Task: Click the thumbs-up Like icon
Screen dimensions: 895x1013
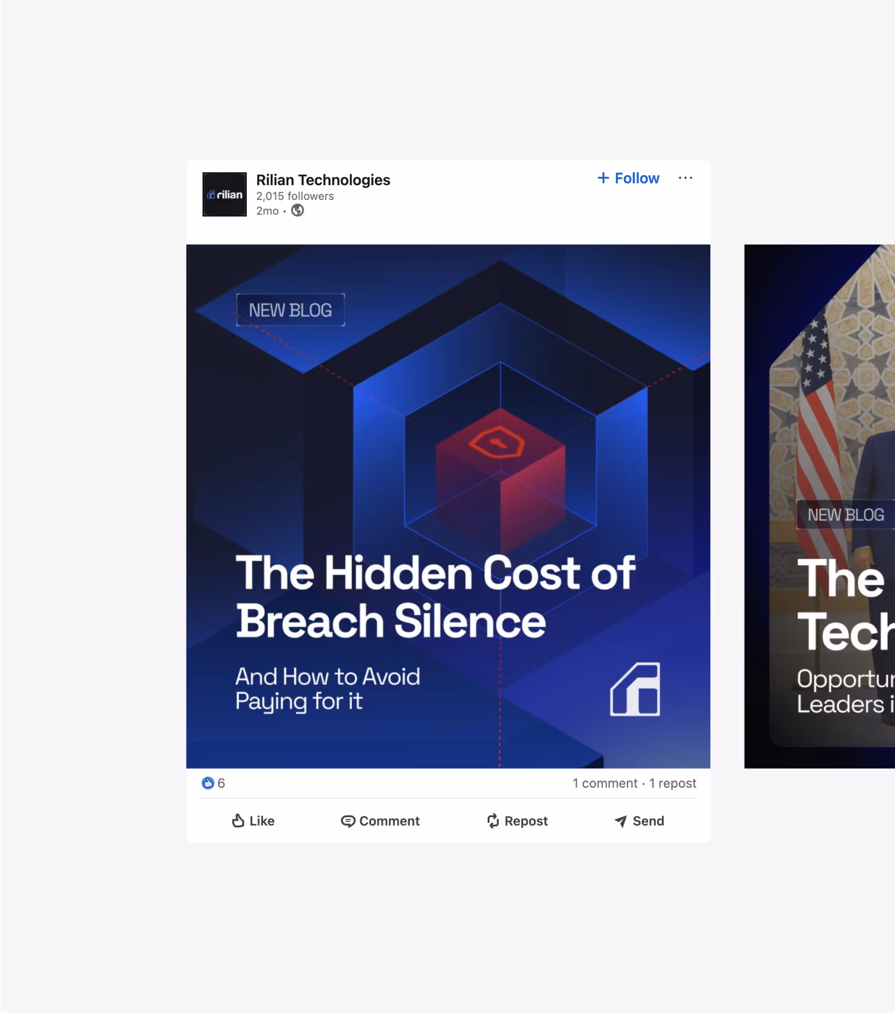Action: click(x=238, y=821)
